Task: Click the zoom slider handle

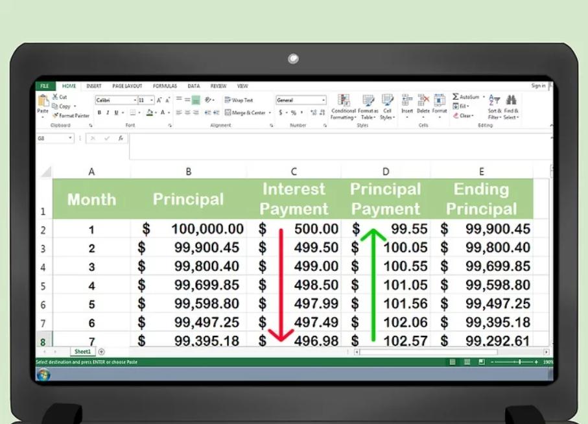Action: coord(520,362)
